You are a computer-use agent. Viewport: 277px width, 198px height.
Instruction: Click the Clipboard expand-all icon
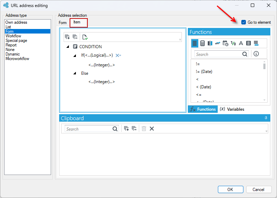(x=126, y=129)
